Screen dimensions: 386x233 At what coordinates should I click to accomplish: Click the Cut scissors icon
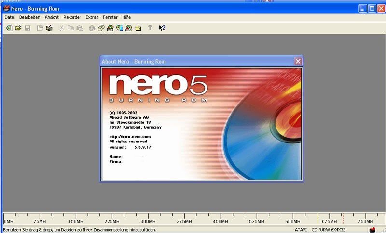click(61, 28)
